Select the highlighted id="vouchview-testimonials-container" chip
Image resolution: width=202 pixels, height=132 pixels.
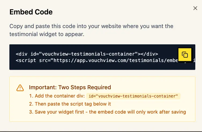pyautogui.click(x=133, y=96)
